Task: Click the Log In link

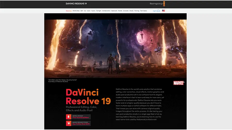Action: point(154,11)
